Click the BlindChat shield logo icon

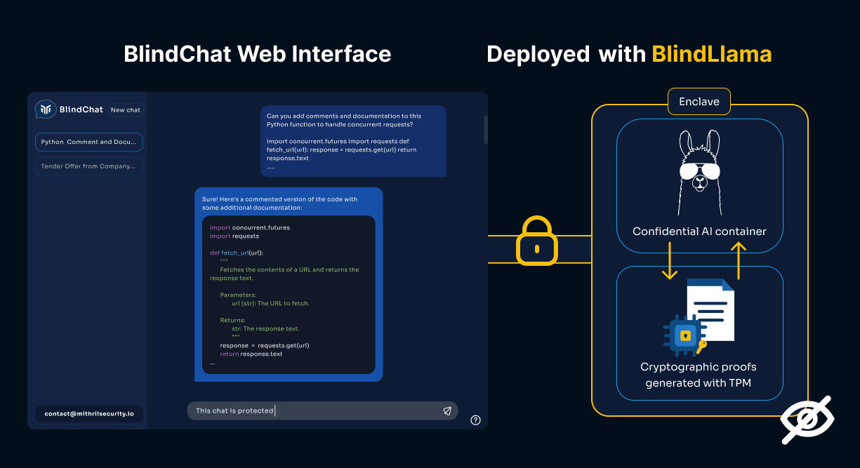point(46,109)
